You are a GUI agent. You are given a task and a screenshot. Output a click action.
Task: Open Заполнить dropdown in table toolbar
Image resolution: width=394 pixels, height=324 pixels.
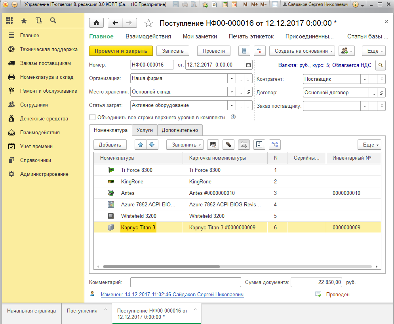(185, 145)
